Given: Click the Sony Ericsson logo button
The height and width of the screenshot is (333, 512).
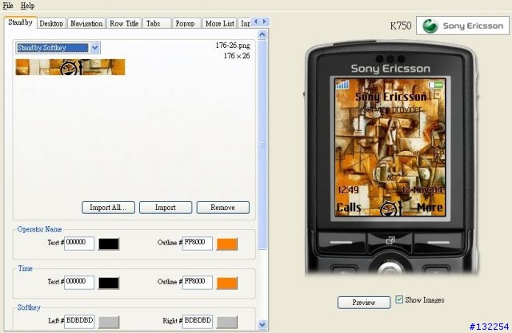Looking at the screenshot, I should (462, 26).
